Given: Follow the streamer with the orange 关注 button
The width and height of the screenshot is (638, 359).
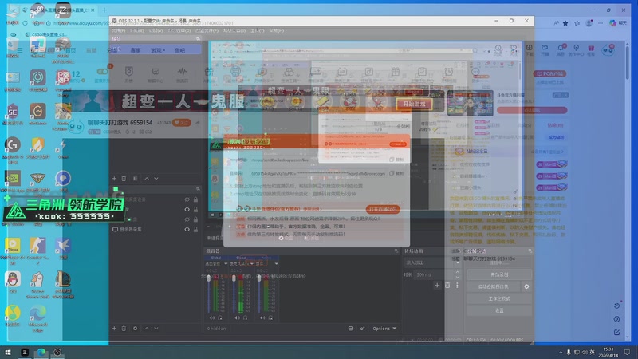Looking at the screenshot, I should [x=182, y=123].
